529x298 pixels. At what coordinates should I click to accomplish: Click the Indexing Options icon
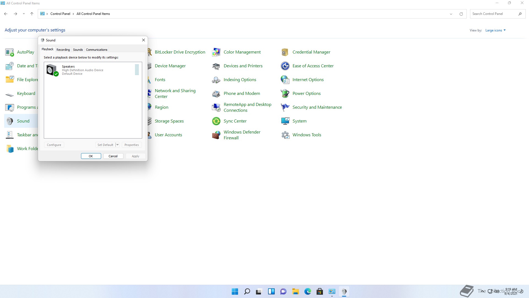point(216,80)
